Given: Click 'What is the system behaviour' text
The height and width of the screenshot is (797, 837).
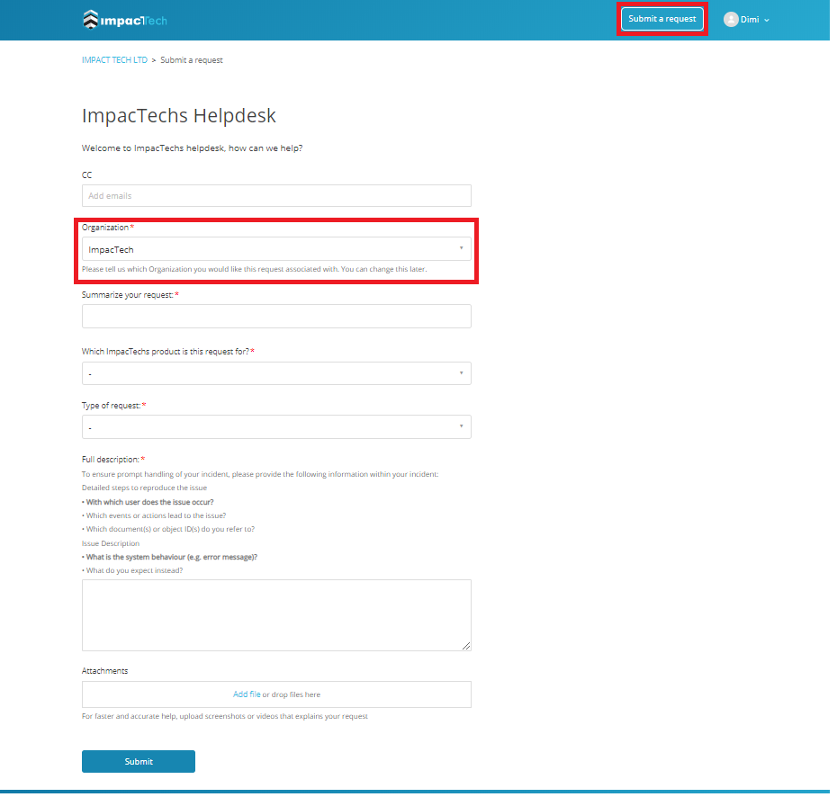Looking at the screenshot, I should [x=169, y=557].
